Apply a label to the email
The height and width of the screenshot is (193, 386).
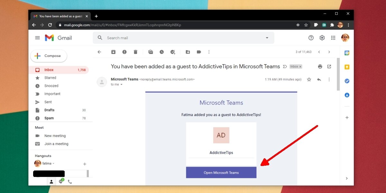[x=199, y=52]
